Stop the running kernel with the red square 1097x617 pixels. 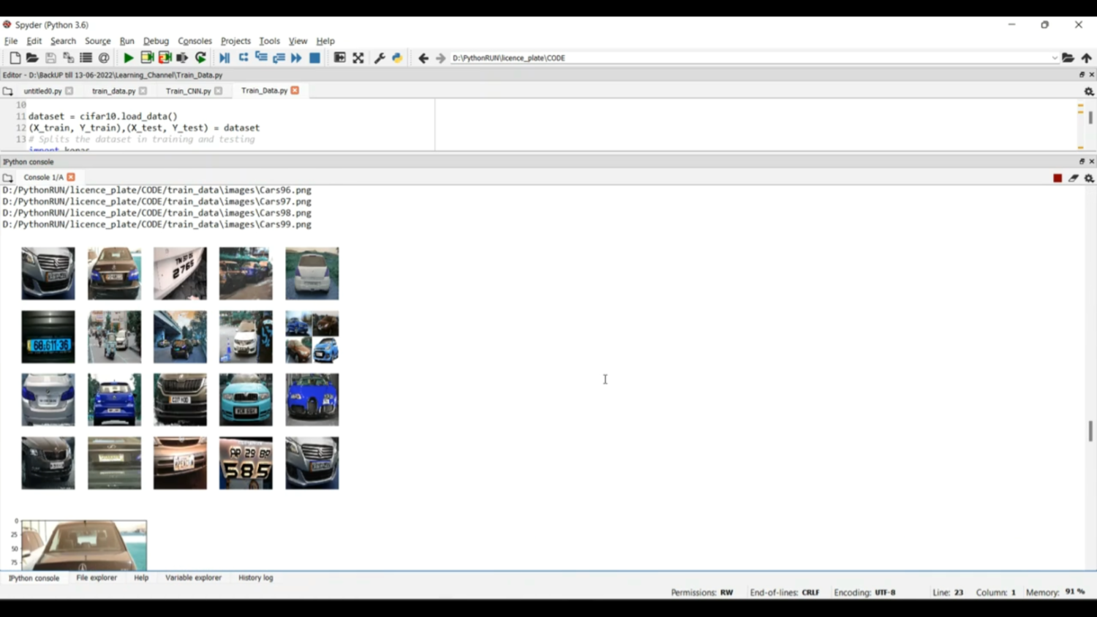point(1058,178)
